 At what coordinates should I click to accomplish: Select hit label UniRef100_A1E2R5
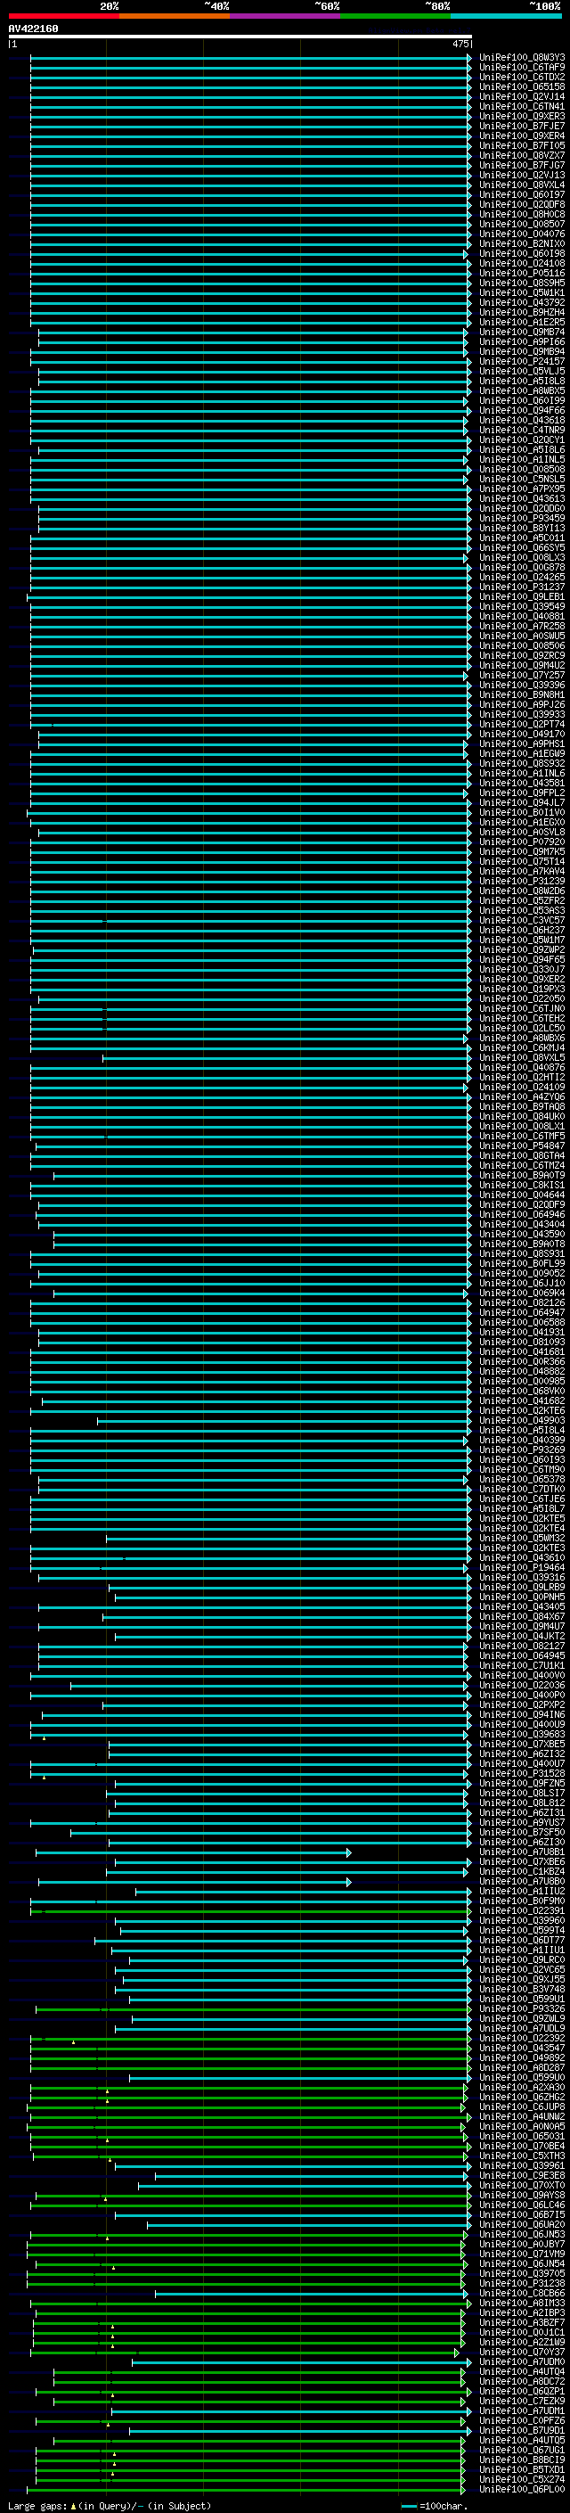522,322
